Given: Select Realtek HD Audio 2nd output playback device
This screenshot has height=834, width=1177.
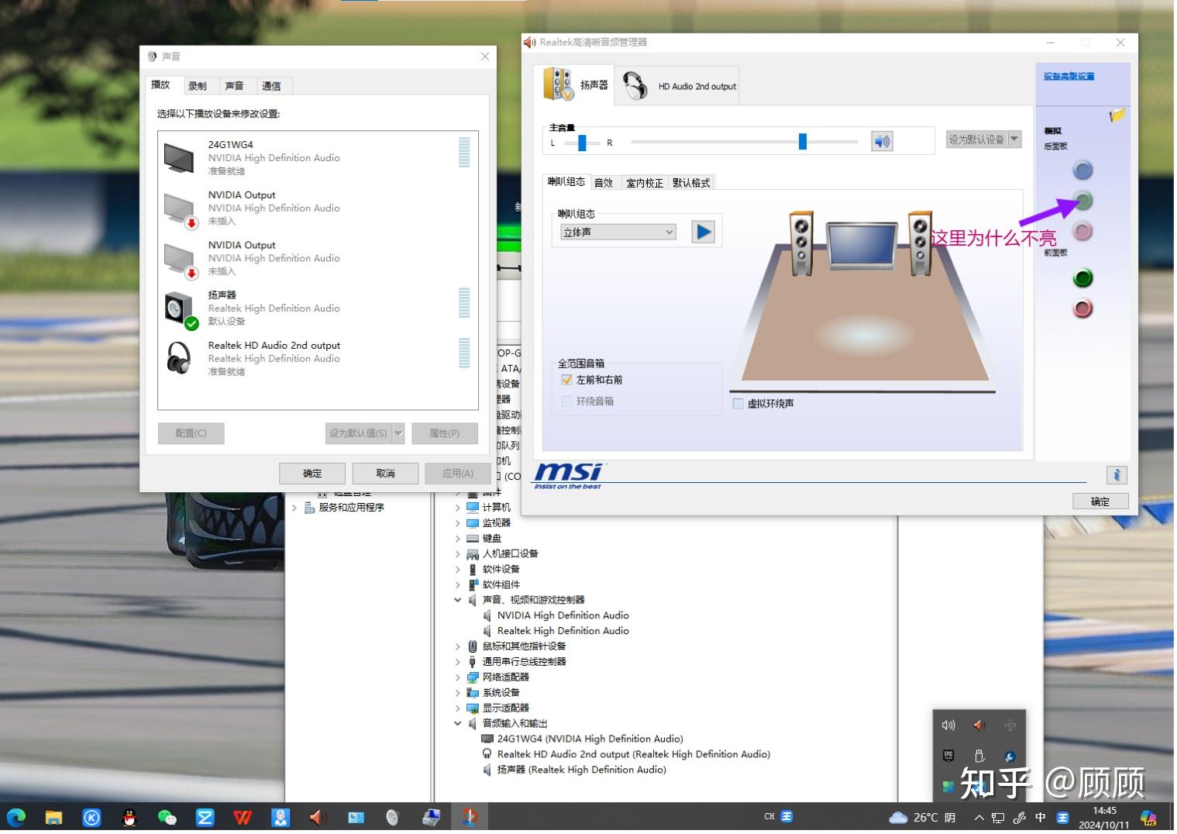Looking at the screenshot, I should [x=318, y=358].
